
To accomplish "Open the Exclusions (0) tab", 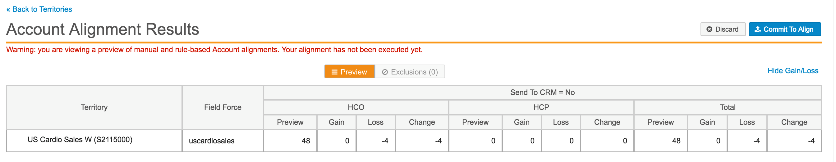I will pos(410,72).
